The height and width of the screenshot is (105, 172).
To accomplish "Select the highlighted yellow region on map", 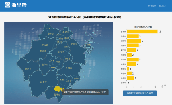I will [x=58, y=89].
